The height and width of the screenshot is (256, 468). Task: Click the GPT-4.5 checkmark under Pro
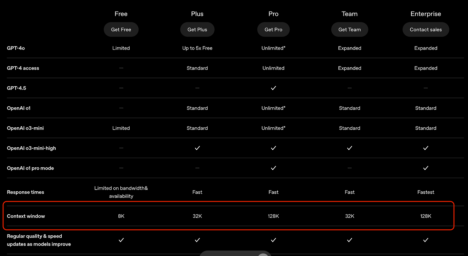pos(273,88)
